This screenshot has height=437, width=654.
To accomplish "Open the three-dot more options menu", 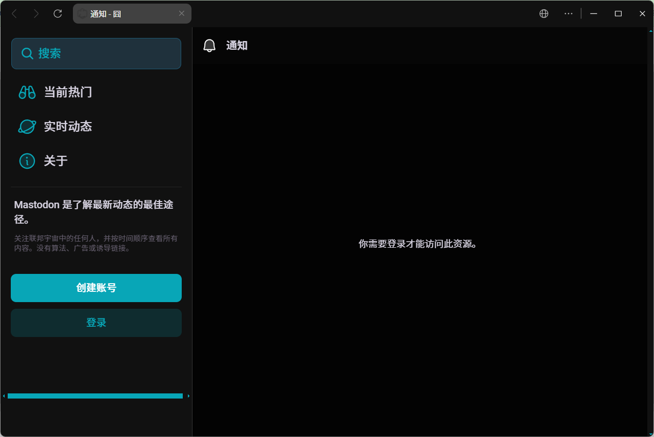I will click(x=568, y=14).
